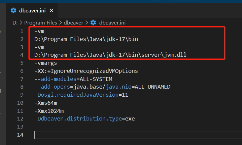Place cursor on first '-vm' line
The image size is (242, 145).
point(39,31)
